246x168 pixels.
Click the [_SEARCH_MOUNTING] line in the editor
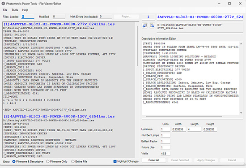178,86
